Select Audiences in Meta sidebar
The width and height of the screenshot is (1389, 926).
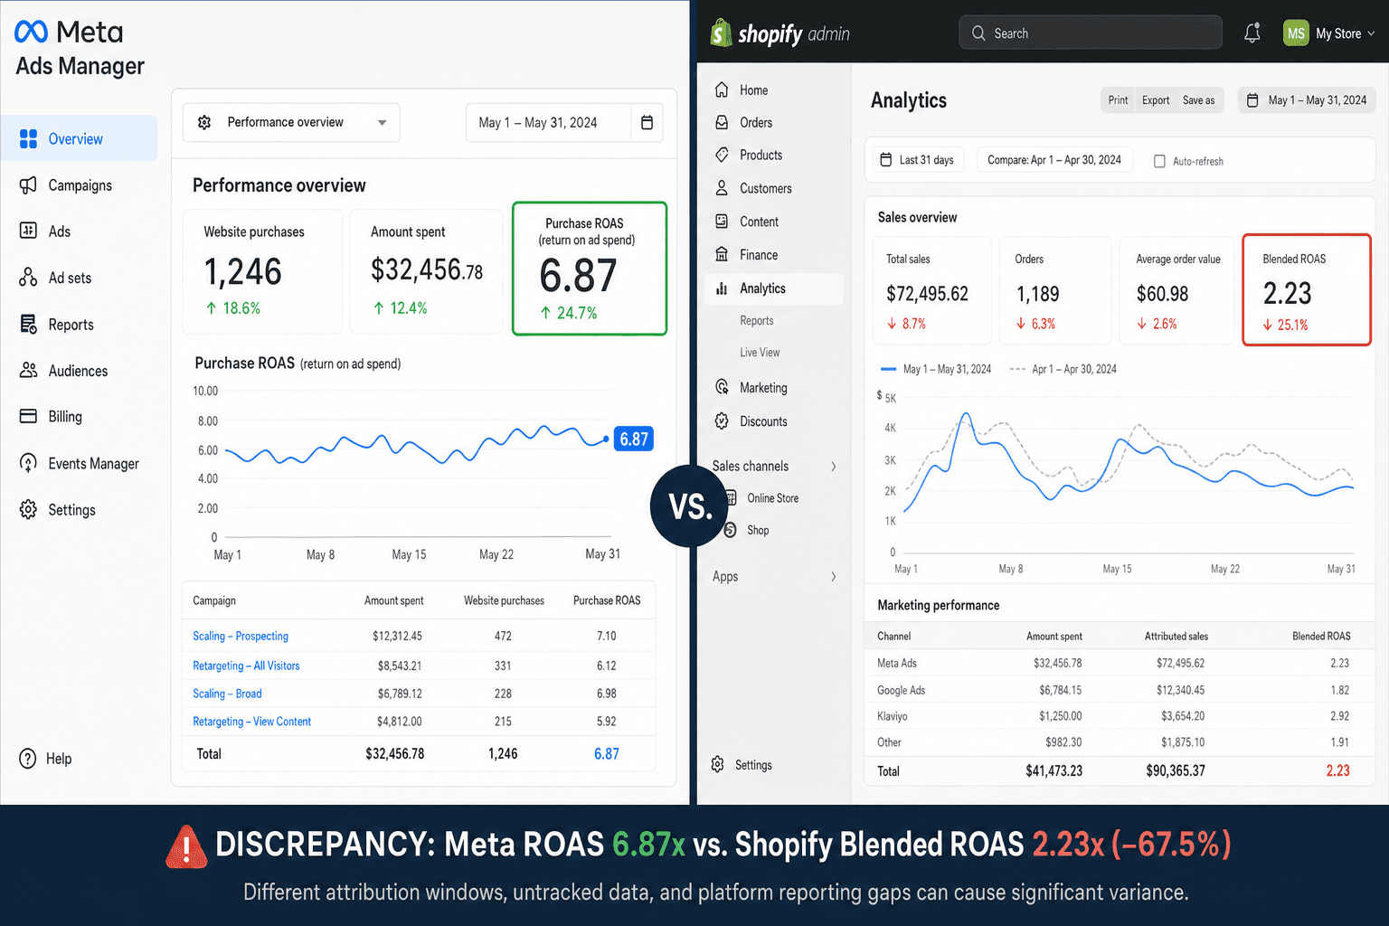click(x=79, y=370)
